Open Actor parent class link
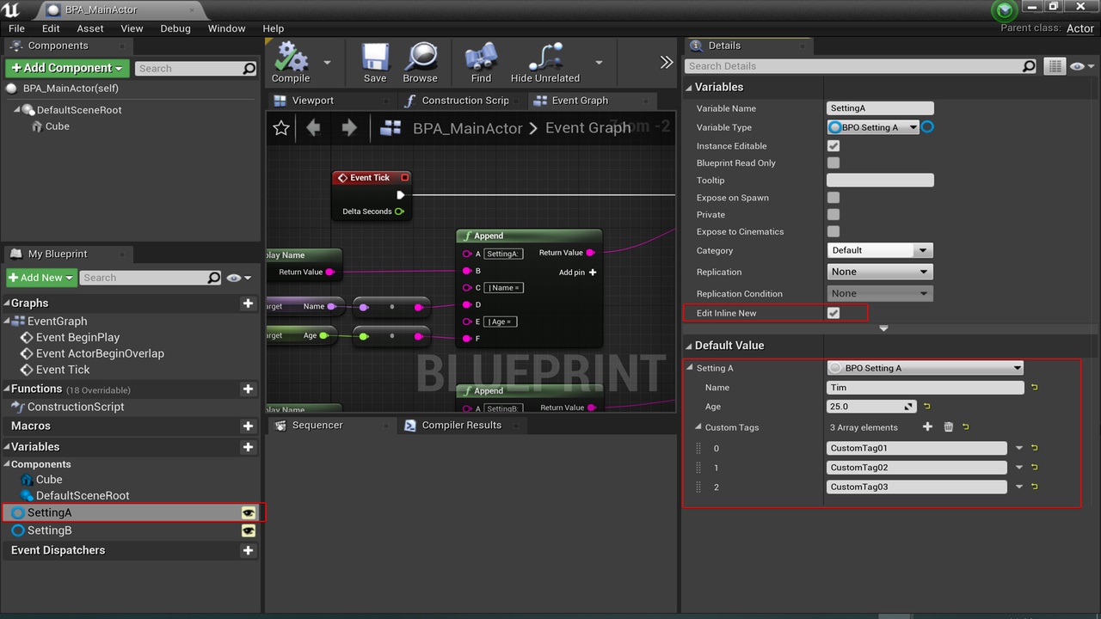This screenshot has width=1101, height=619. pyautogui.click(x=1080, y=28)
